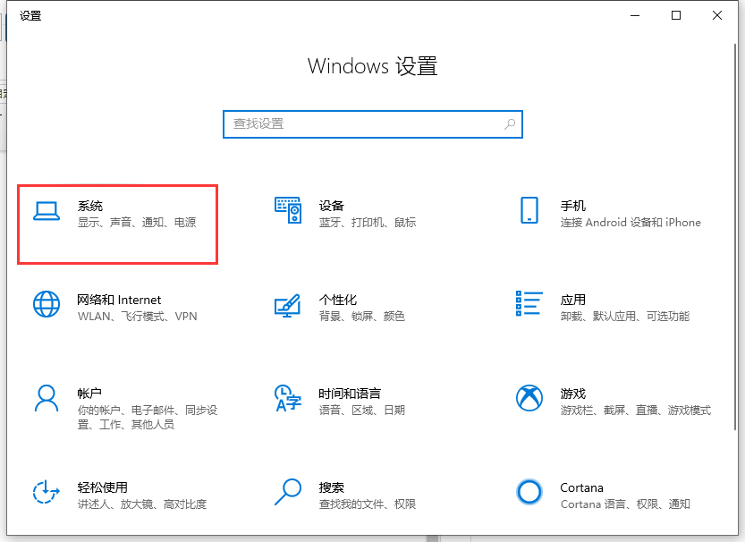Select the 手机 category title
Image resolution: width=745 pixels, height=542 pixels.
click(573, 206)
